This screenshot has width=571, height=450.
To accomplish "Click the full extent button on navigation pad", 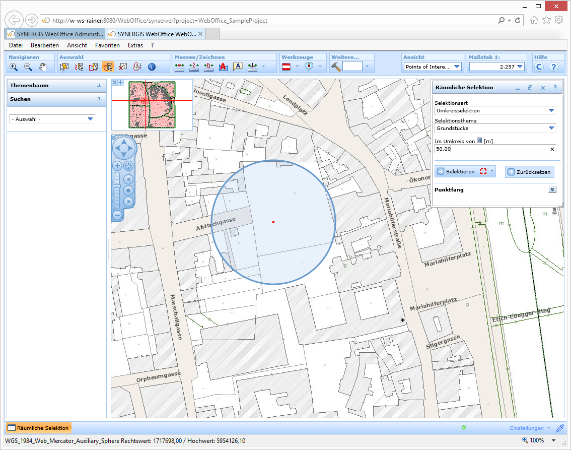I will [x=128, y=166].
